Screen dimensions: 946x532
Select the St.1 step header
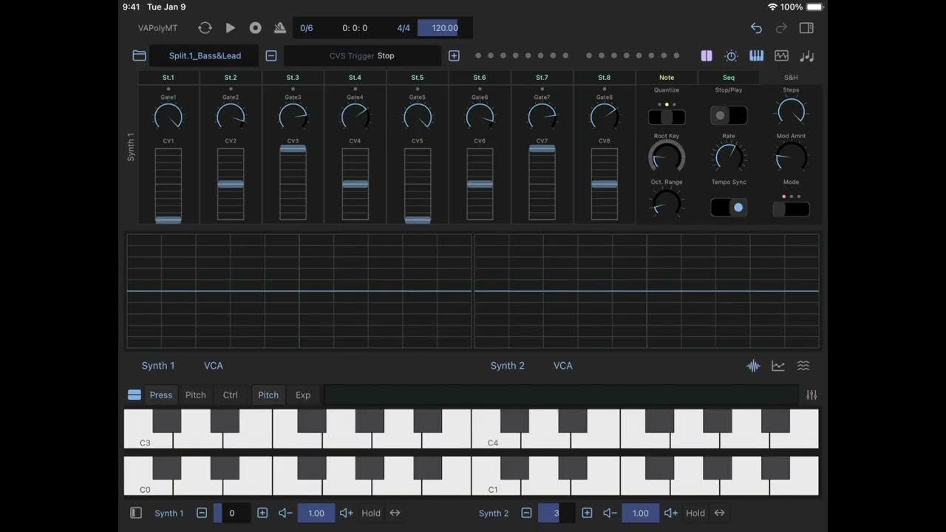coord(169,78)
